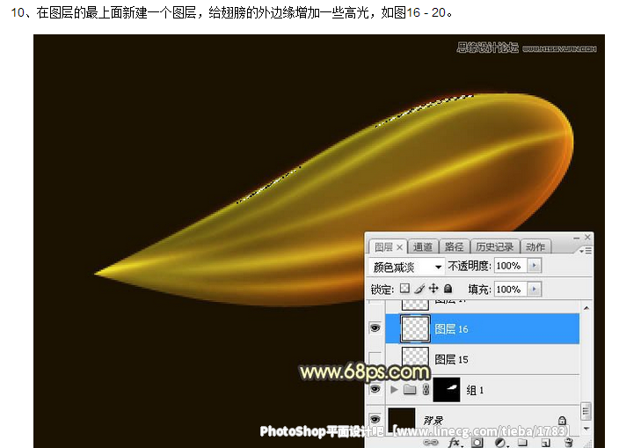Select the 图层 16 layer row
Image resolution: width=619 pixels, height=448 pixels.
(x=482, y=328)
